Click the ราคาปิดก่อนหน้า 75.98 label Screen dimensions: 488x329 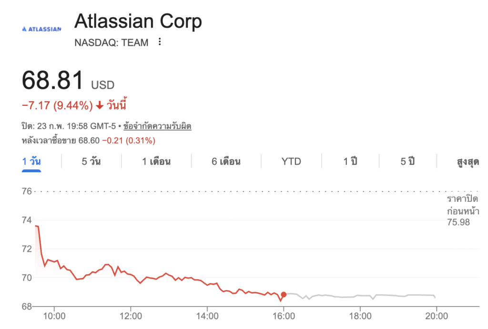(462, 210)
